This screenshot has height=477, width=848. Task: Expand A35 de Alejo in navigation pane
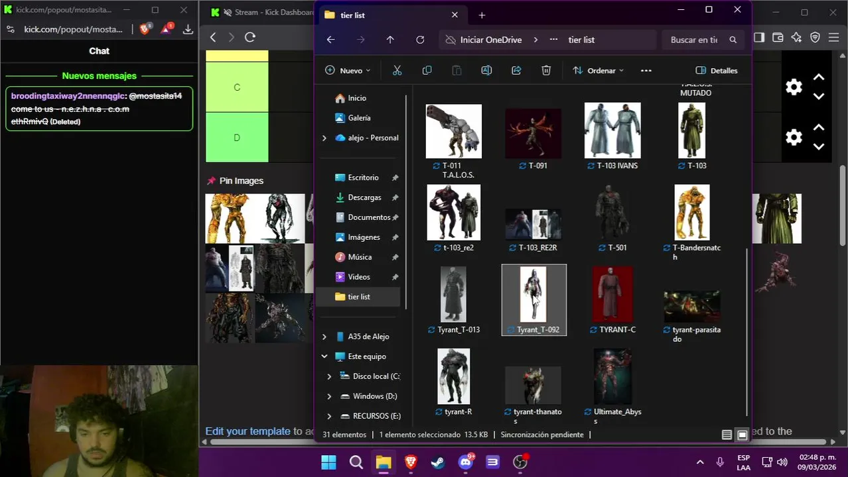[x=324, y=337]
